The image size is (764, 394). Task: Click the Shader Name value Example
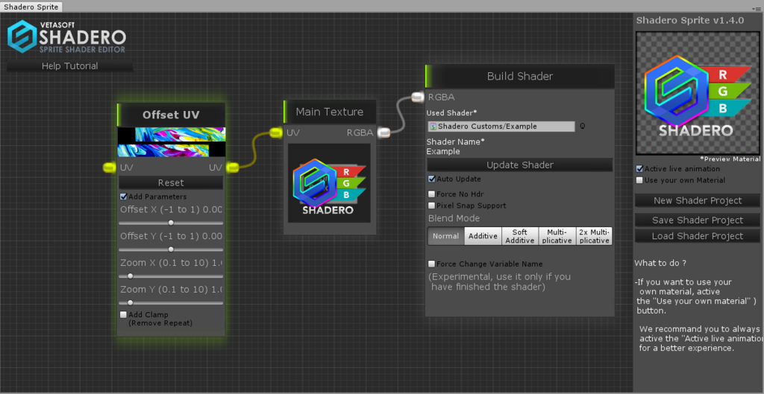pyautogui.click(x=443, y=152)
